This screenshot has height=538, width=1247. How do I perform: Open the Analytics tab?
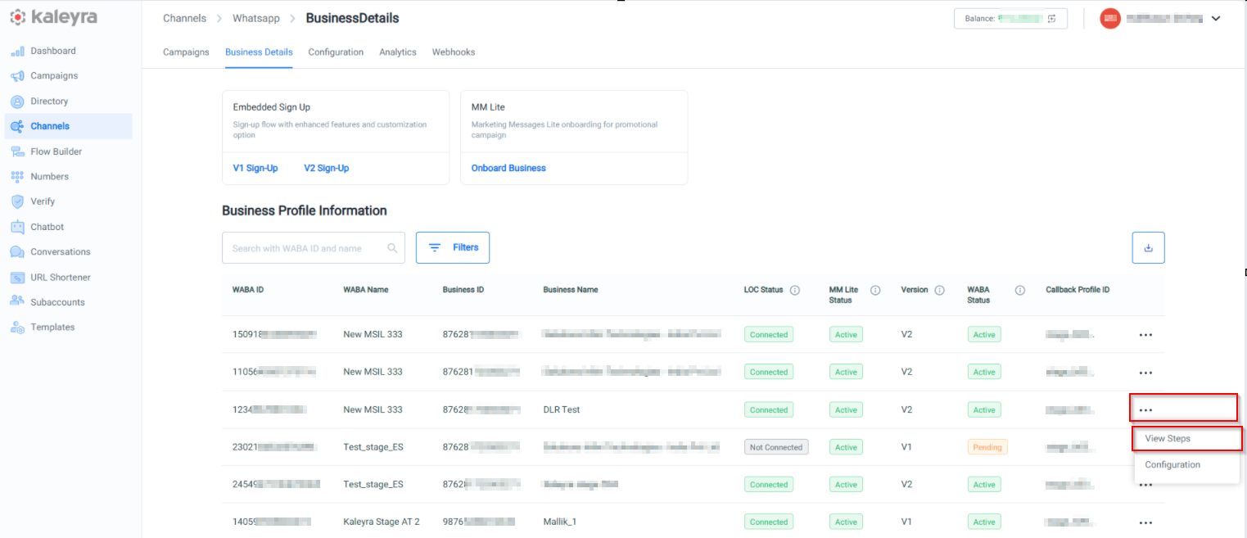398,52
